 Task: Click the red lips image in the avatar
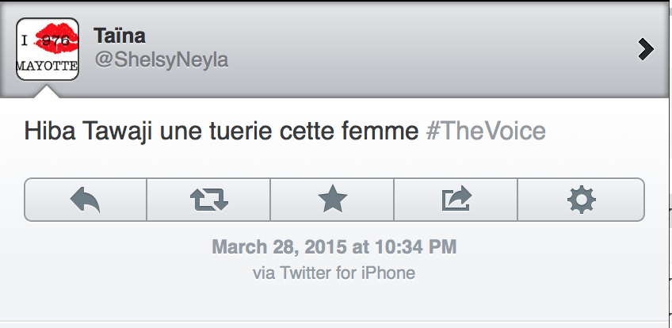(57, 39)
